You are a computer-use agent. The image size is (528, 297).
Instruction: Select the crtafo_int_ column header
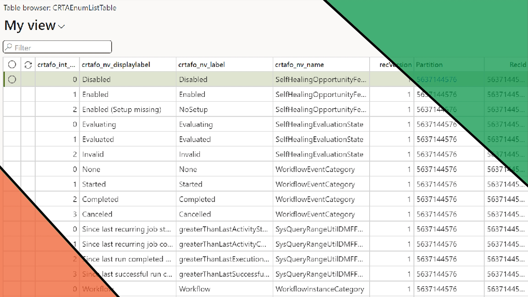(57, 65)
